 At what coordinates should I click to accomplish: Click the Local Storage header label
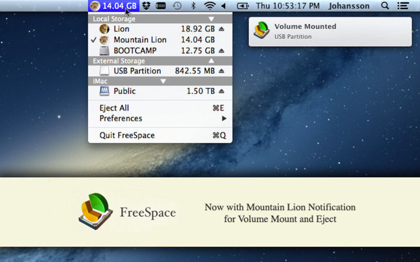point(114,19)
